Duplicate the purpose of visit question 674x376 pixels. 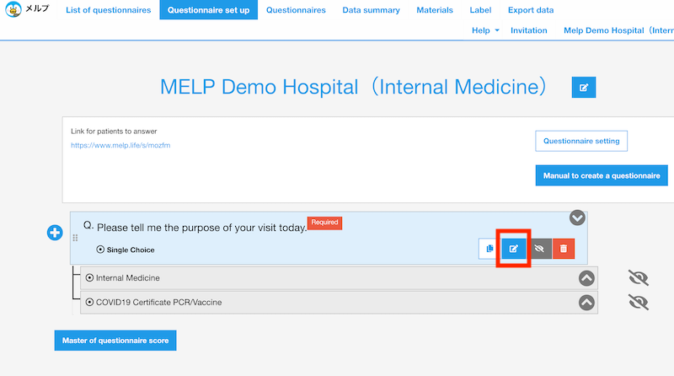[489, 249]
